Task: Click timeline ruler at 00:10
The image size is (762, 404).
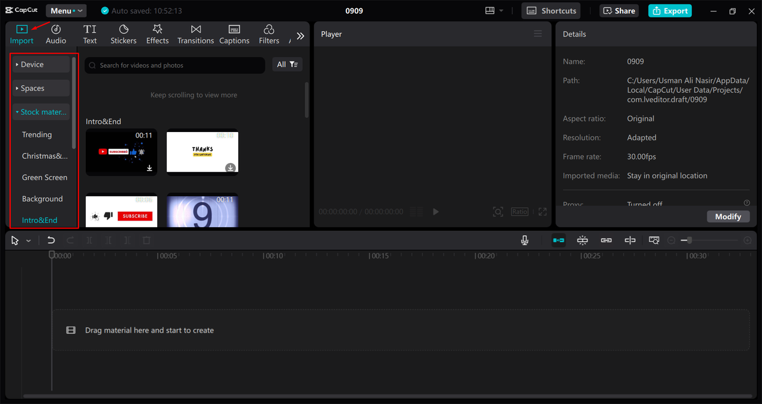Action: pos(274,256)
